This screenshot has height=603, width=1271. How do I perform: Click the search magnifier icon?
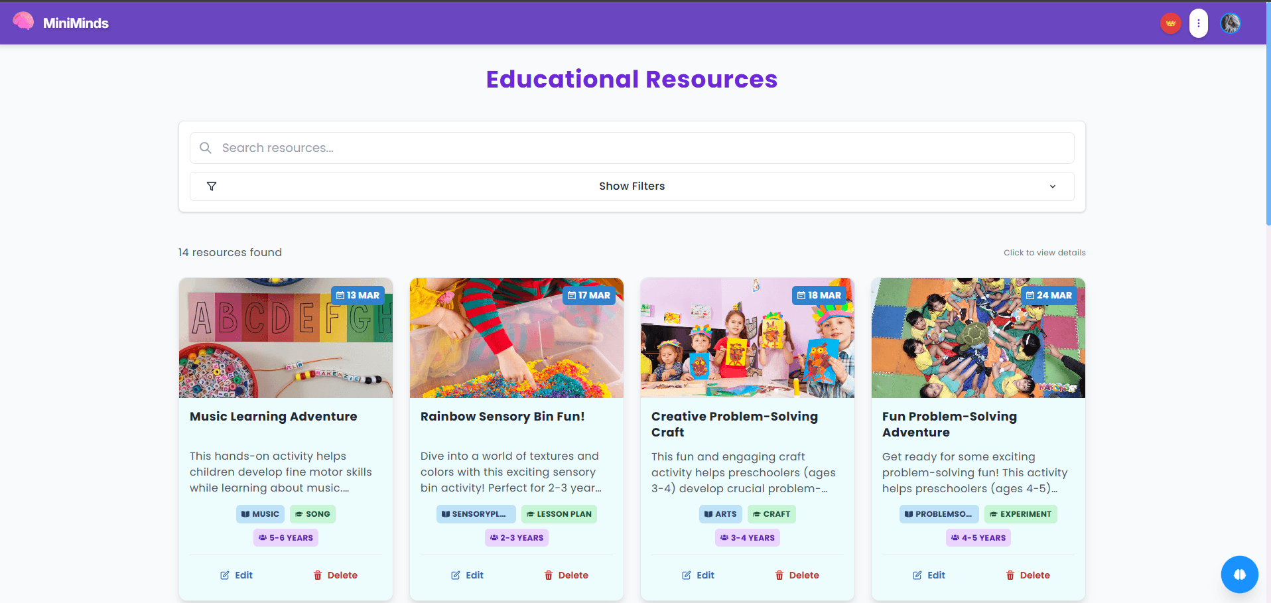206,147
